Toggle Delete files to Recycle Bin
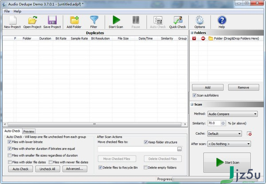 [100, 168]
